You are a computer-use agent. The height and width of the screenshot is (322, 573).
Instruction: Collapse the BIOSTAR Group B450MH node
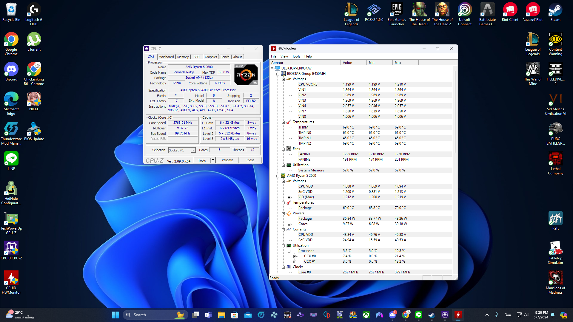click(278, 74)
